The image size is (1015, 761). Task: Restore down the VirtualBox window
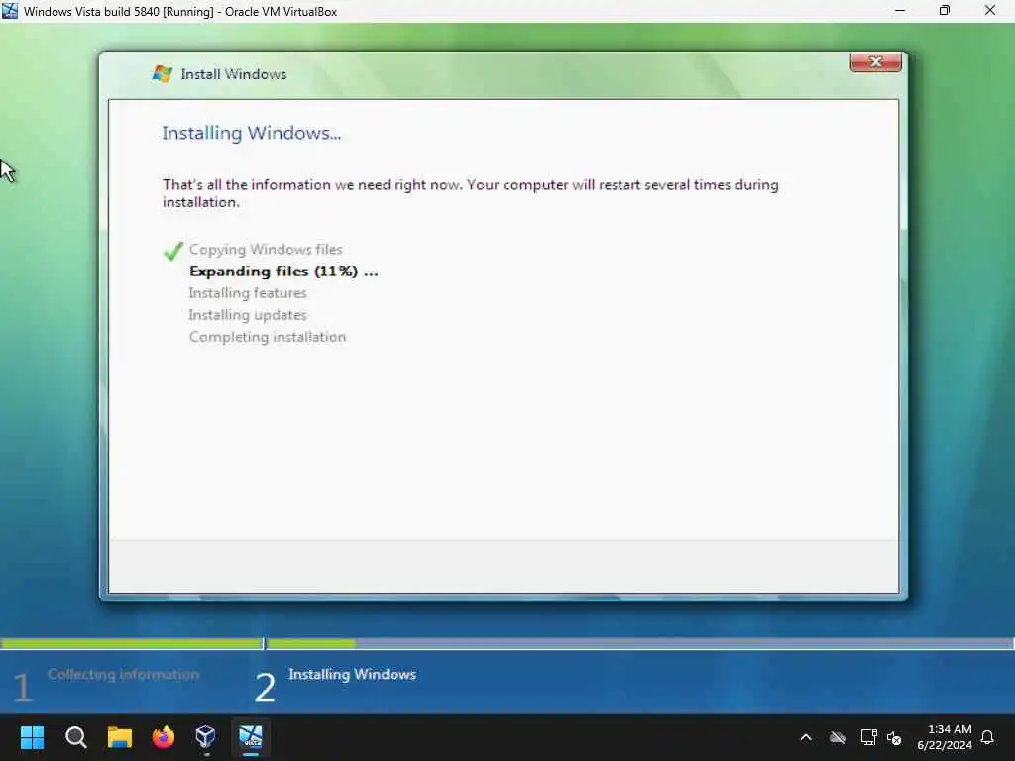tap(945, 10)
